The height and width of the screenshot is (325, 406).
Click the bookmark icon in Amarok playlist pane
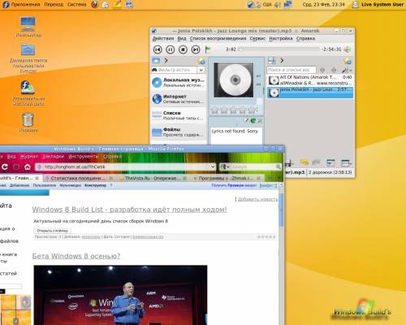click(348, 61)
